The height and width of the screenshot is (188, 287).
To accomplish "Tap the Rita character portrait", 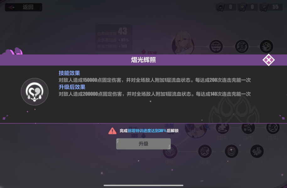I will (196, 131).
